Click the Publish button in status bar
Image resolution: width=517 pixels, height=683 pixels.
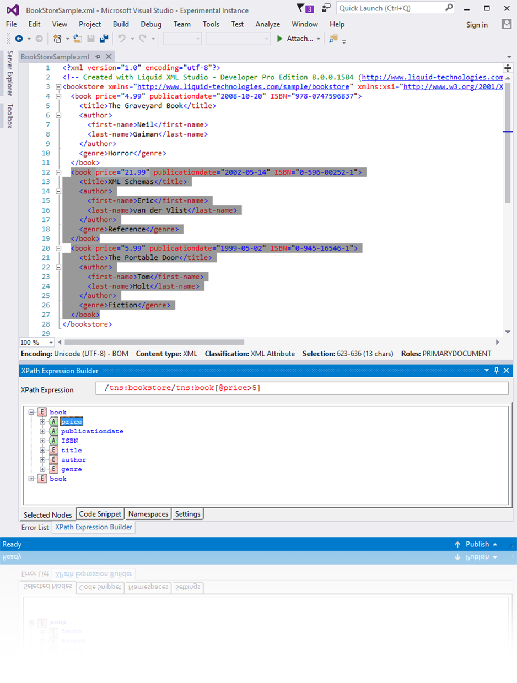478,544
